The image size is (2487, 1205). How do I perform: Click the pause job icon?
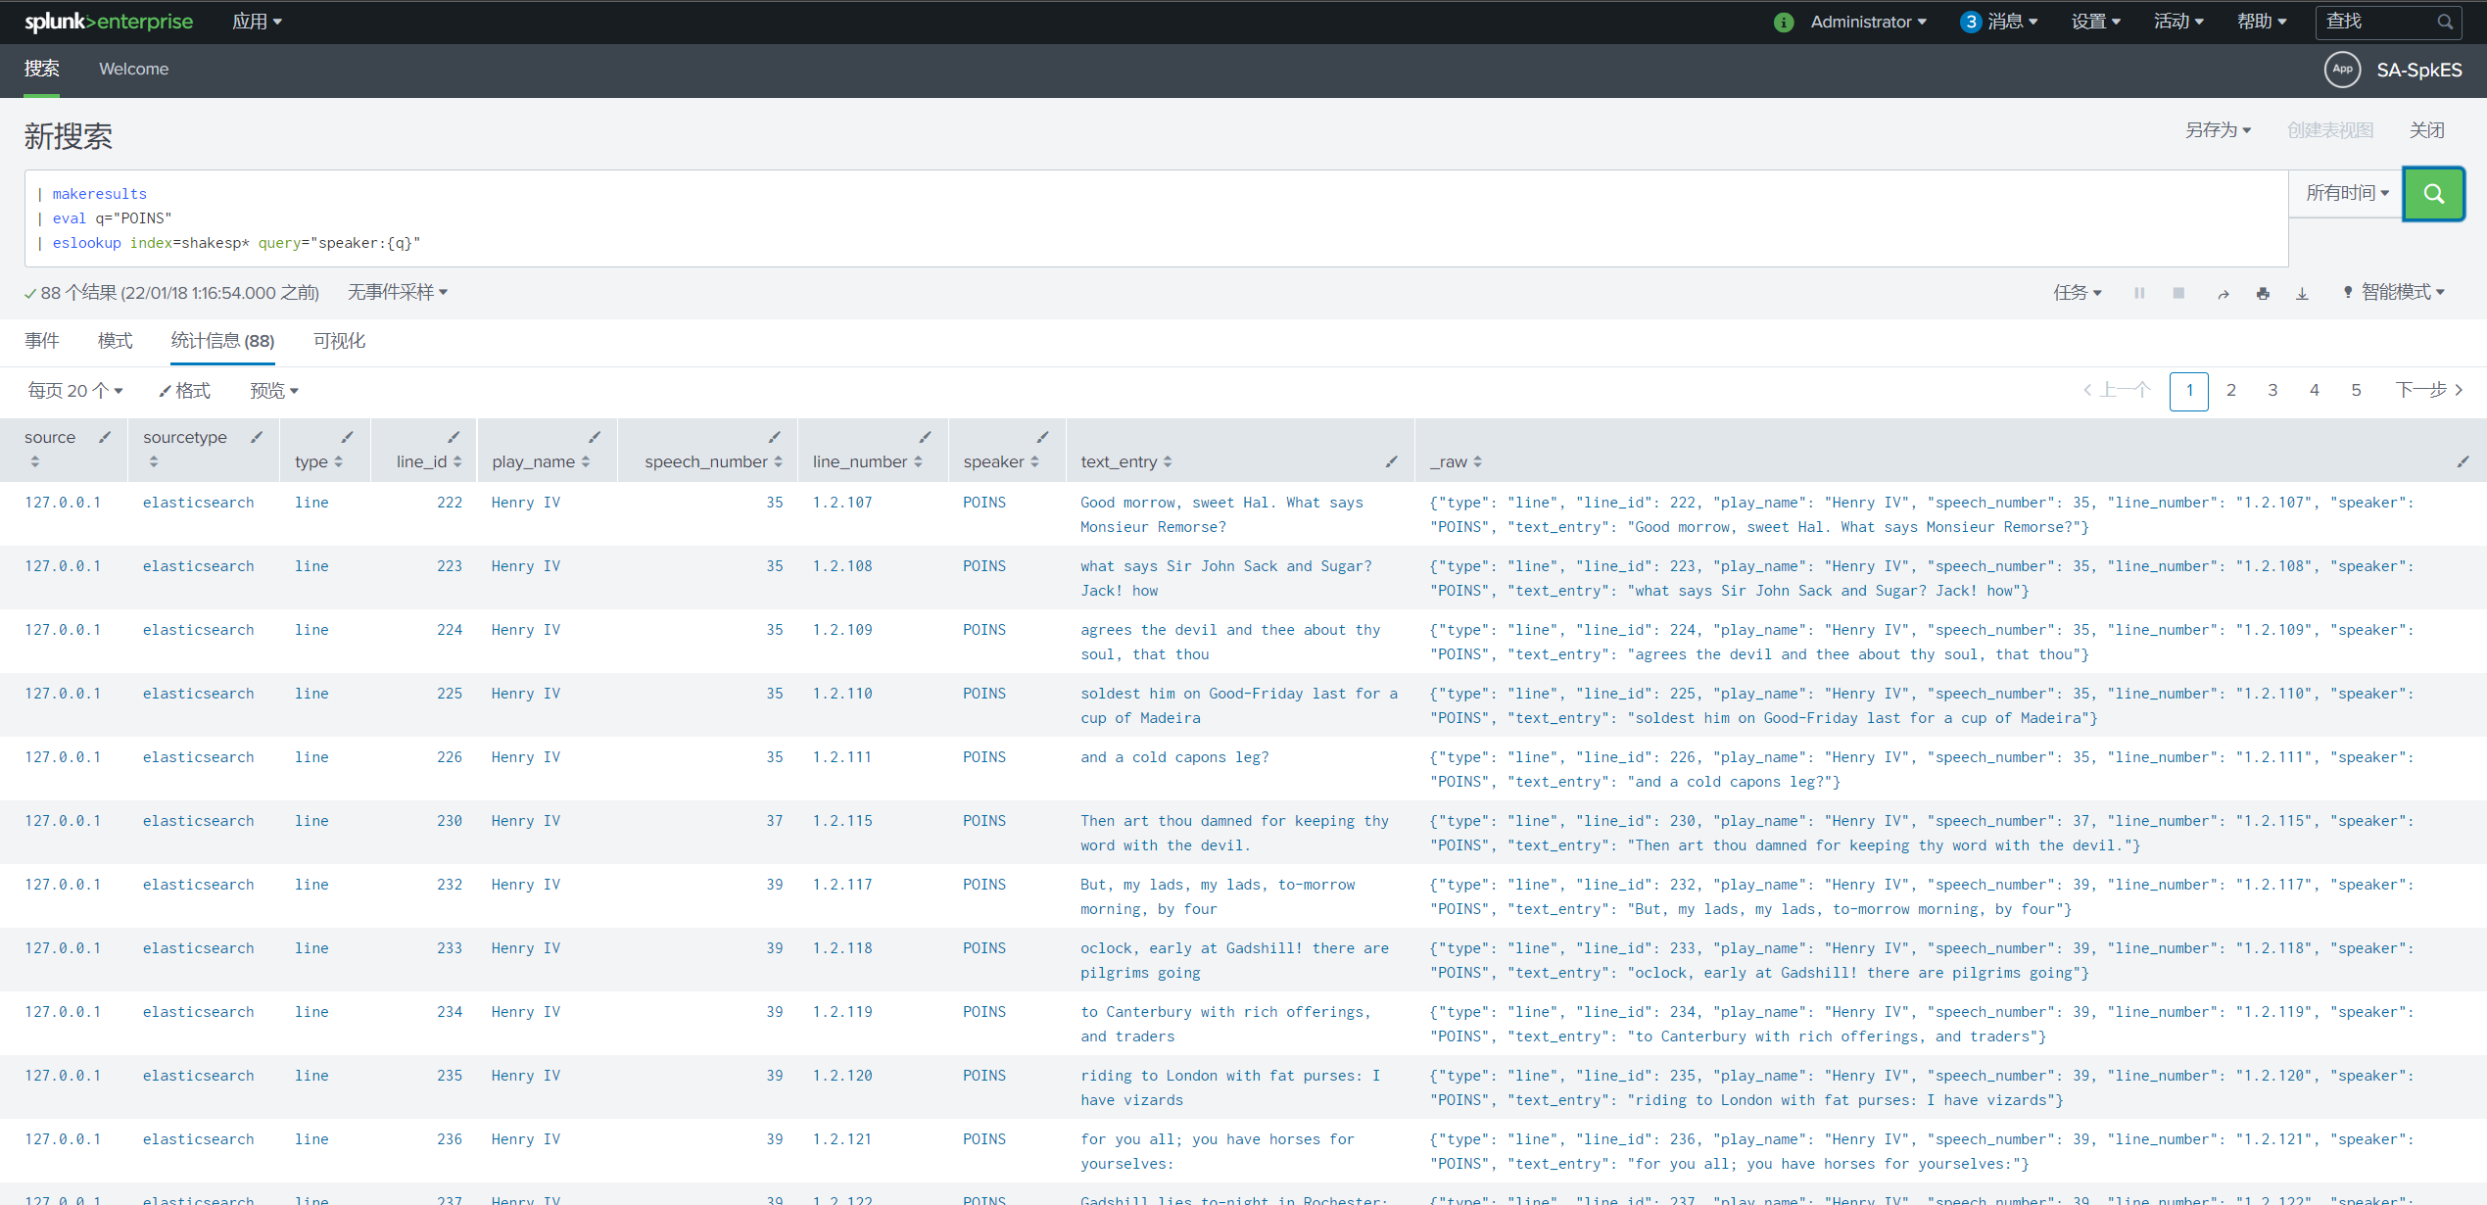[x=2139, y=293]
